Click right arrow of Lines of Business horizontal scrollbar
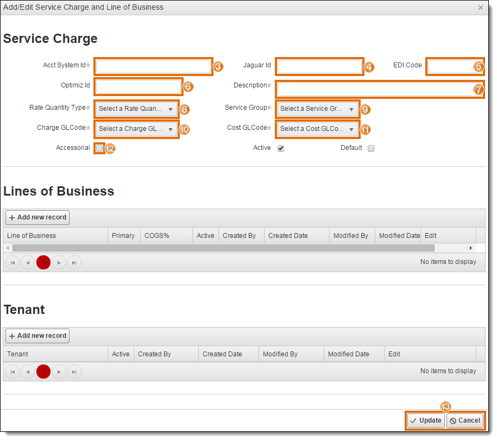497x440 pixels. [x=471, y=248]
